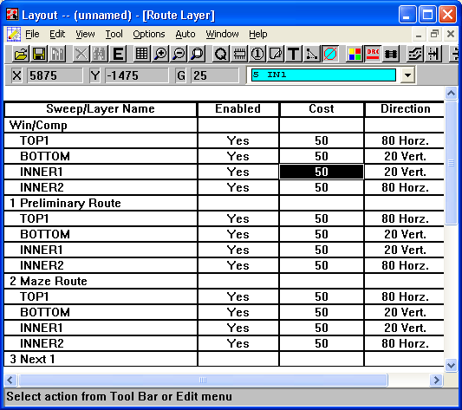Select the Obstacle tool icon
Viewport: 462px width, 410px height.
pyautogui.click(x=276, y=55)
